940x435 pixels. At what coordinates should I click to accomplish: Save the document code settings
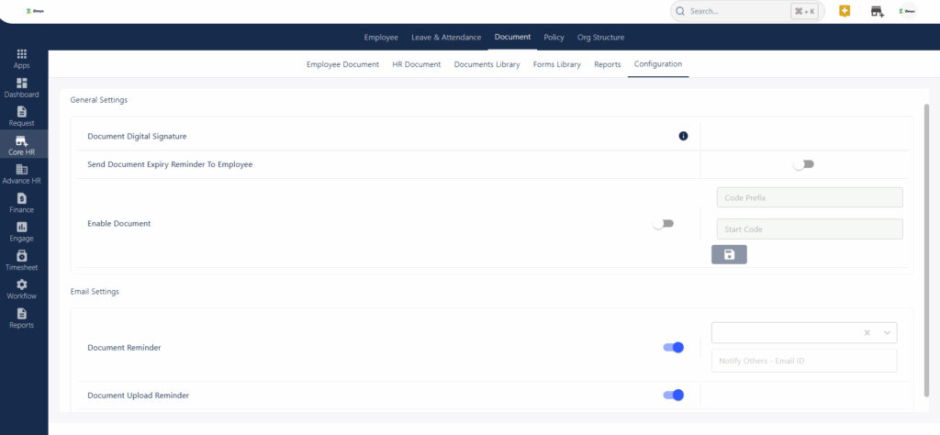coord(729,254)
